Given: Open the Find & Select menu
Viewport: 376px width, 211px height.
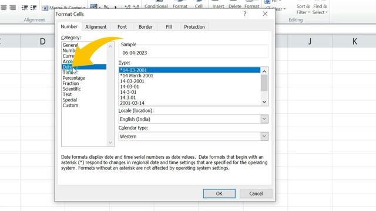Looking at the screenshot, I should 320,9.
